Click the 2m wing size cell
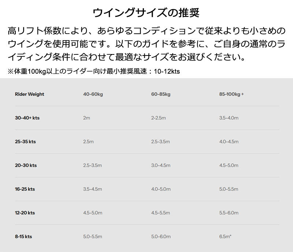 click(x=86, y=118)
